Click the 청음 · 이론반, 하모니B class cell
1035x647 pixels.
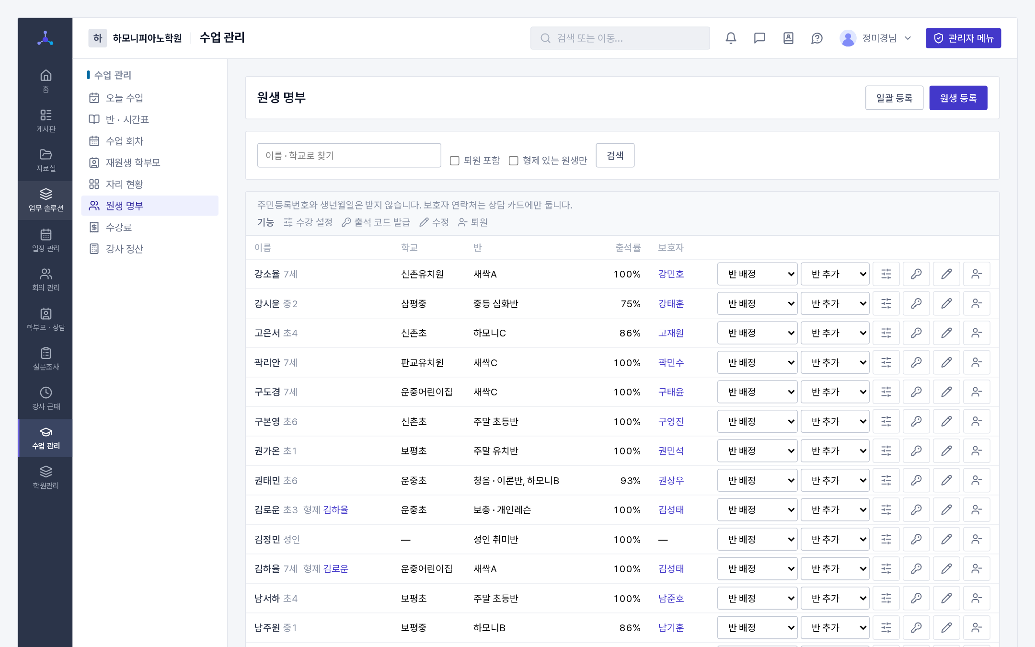coord(516,481)
